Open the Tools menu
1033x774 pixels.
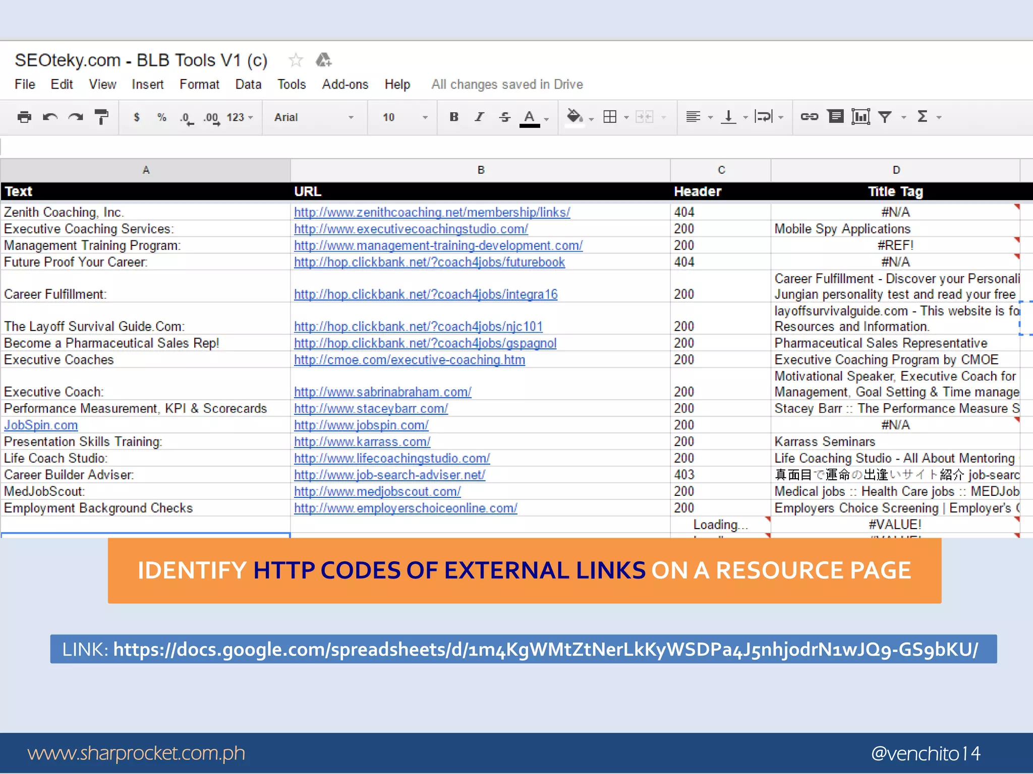[x=292, y=84]
